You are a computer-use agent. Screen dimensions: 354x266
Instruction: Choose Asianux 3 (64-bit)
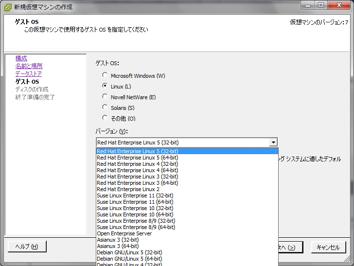[187, 246]
